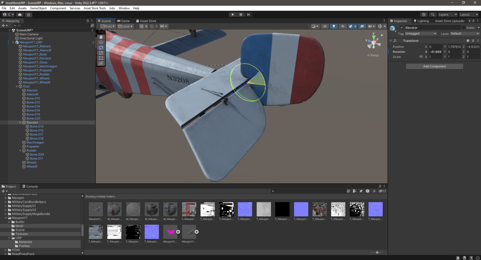The height and width of the screenshot is (260, 481).
Task: Enable the 2D view mode toggle
Action: click(325, 26)
